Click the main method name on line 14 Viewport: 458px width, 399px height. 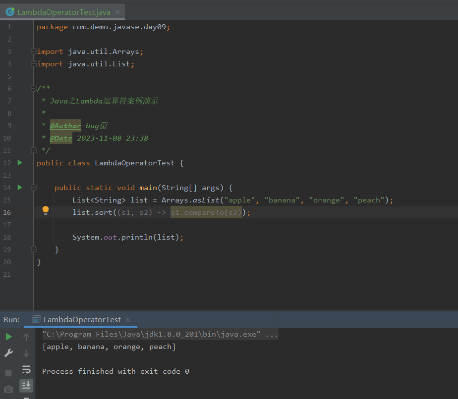point(148,188)
